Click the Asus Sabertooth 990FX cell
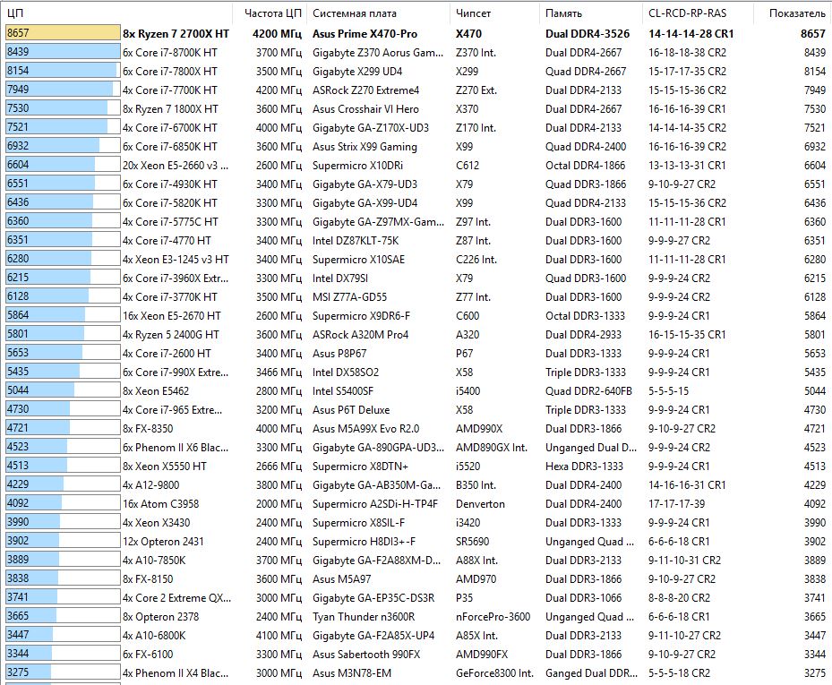Viewport: 832px width, 685px height. click(366, 655)
